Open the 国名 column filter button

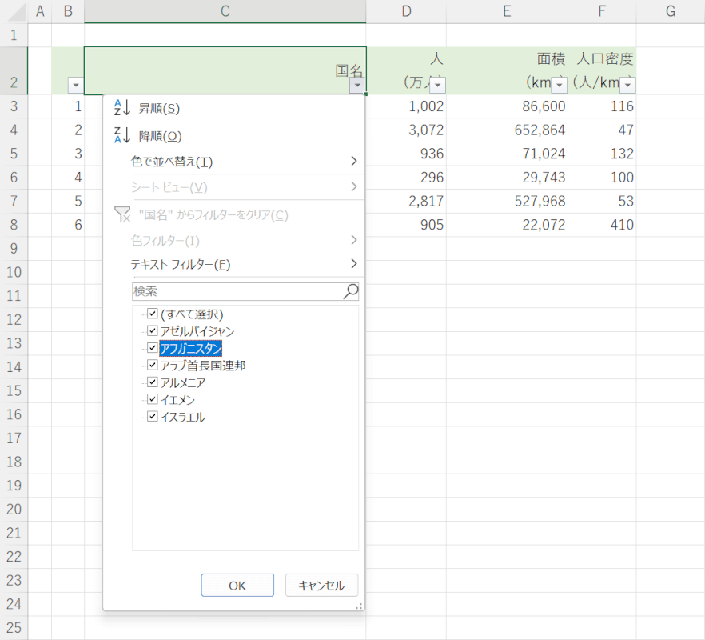(357, 86)
